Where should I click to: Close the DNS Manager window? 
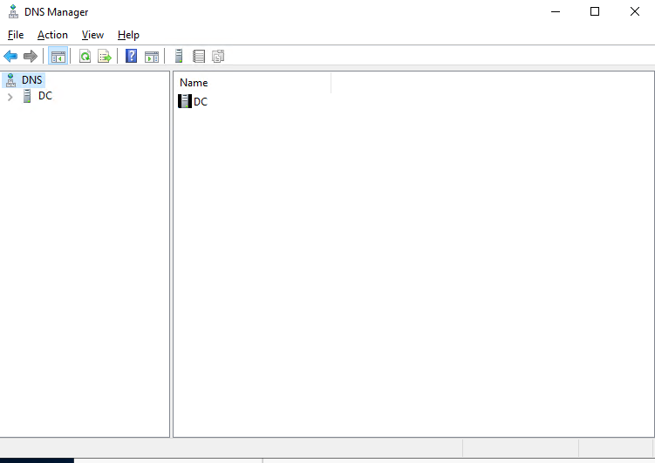(635, 11)
